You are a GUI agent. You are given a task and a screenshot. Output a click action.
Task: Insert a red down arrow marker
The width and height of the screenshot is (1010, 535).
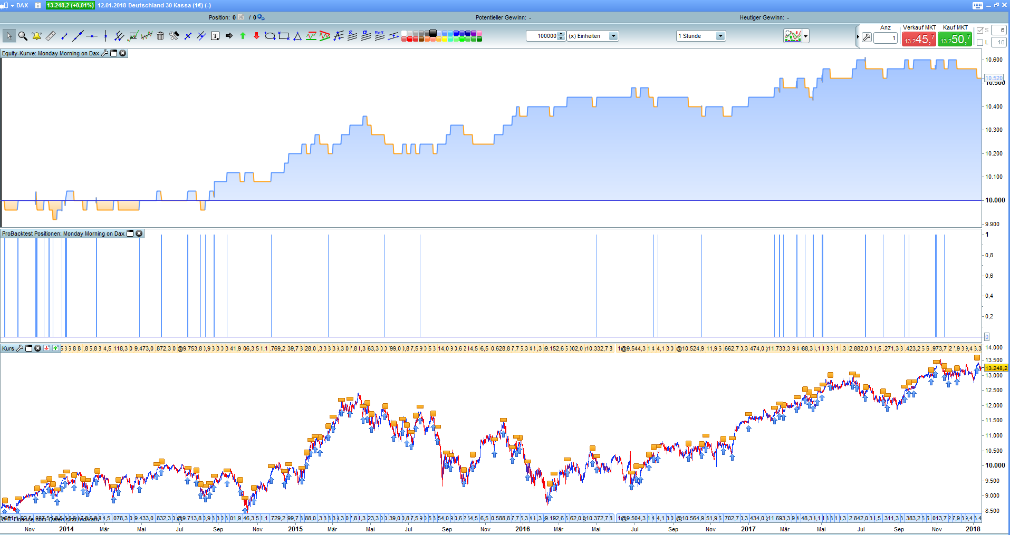point(256,36)
